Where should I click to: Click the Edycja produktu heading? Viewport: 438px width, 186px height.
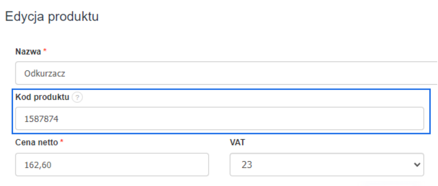(52, 17)
